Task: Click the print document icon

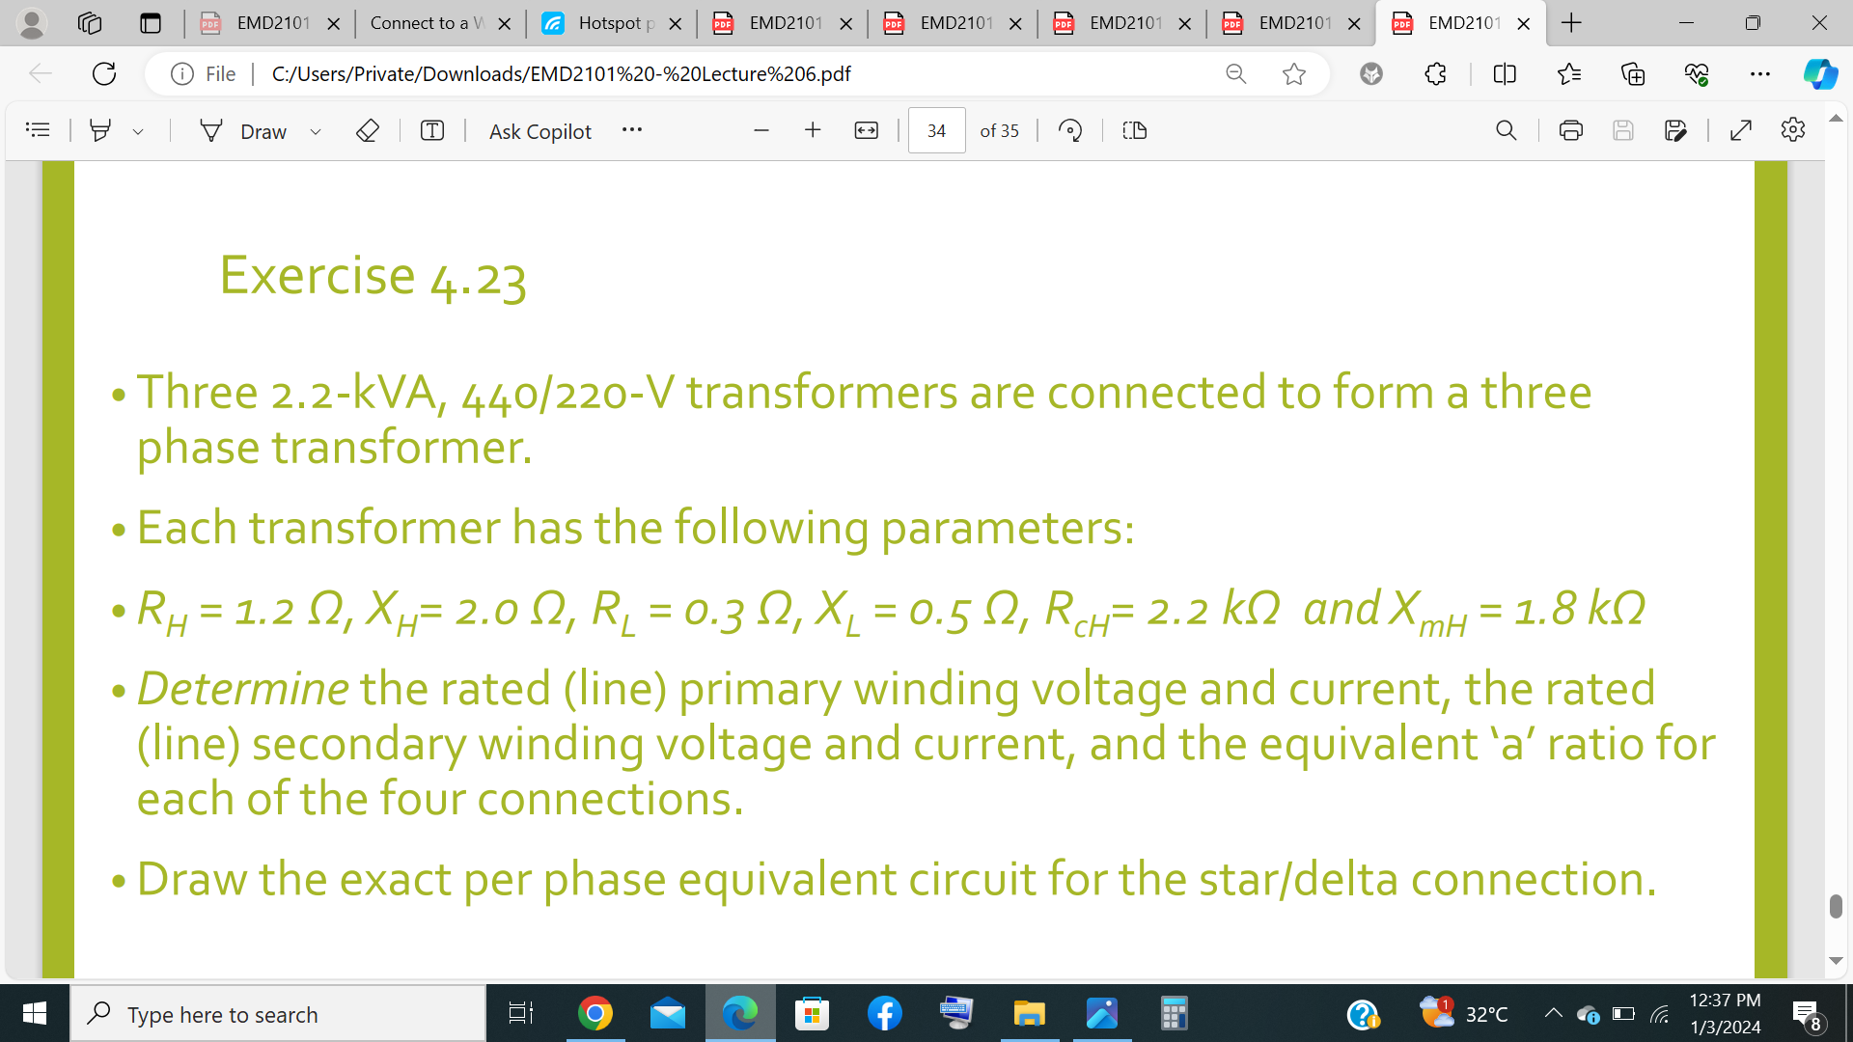Action: point(1568,130)
